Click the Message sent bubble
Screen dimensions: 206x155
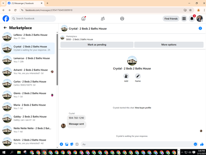coord(76,124)
